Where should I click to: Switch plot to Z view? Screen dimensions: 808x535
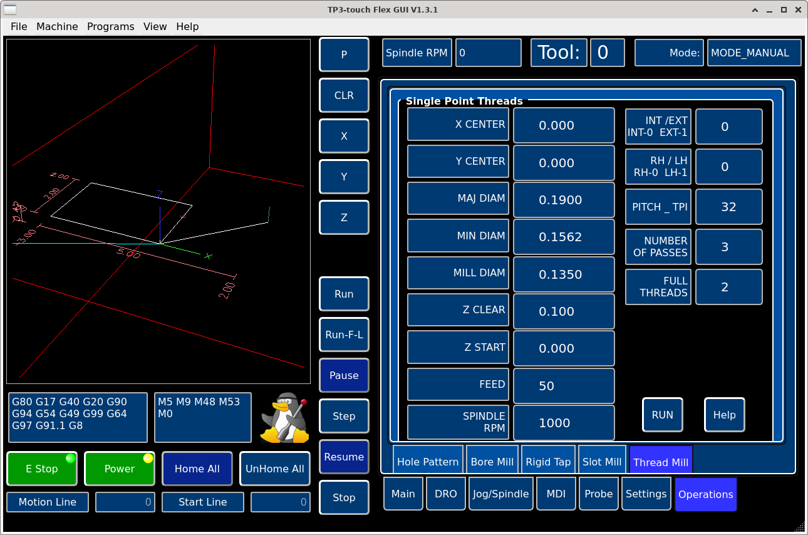344,217
